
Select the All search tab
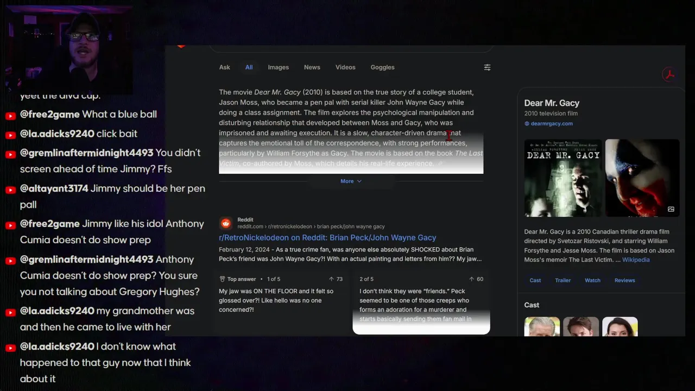[x=249, y=67]
